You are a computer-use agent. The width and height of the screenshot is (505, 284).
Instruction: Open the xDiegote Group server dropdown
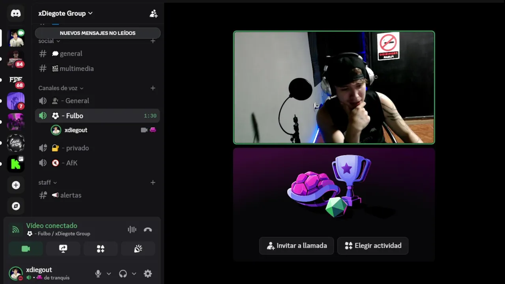tap(65, 13)
